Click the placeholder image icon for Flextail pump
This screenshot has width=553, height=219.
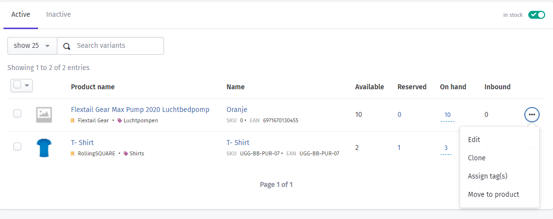click(44, 115)
